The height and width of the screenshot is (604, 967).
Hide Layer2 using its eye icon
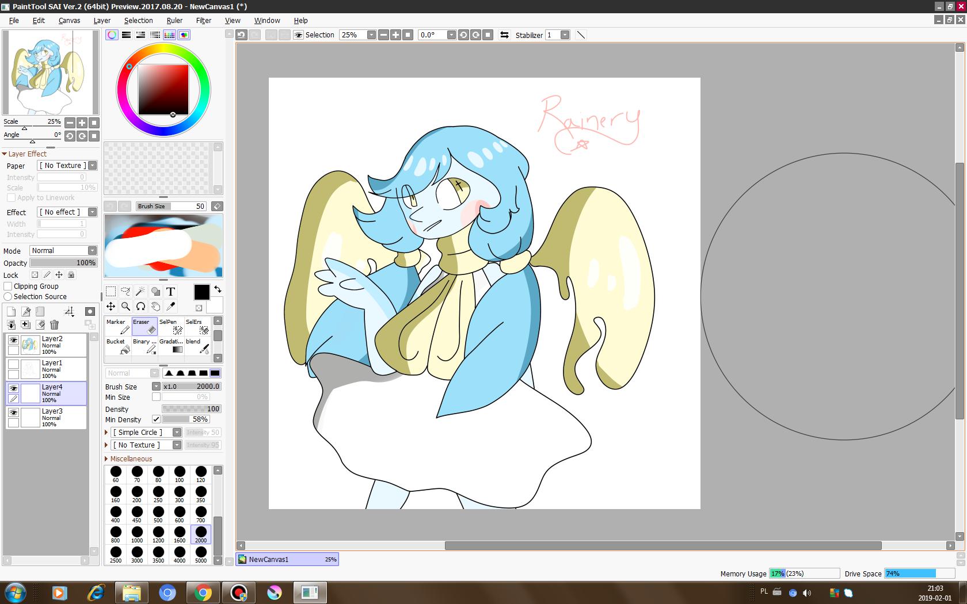(x=13, y=340)
